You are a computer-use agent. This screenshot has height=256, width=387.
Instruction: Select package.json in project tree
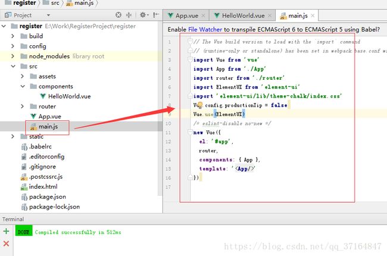point(48,196)
